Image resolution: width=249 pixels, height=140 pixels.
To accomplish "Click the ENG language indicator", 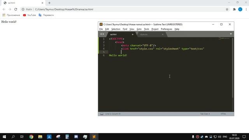I will (225, 136).
